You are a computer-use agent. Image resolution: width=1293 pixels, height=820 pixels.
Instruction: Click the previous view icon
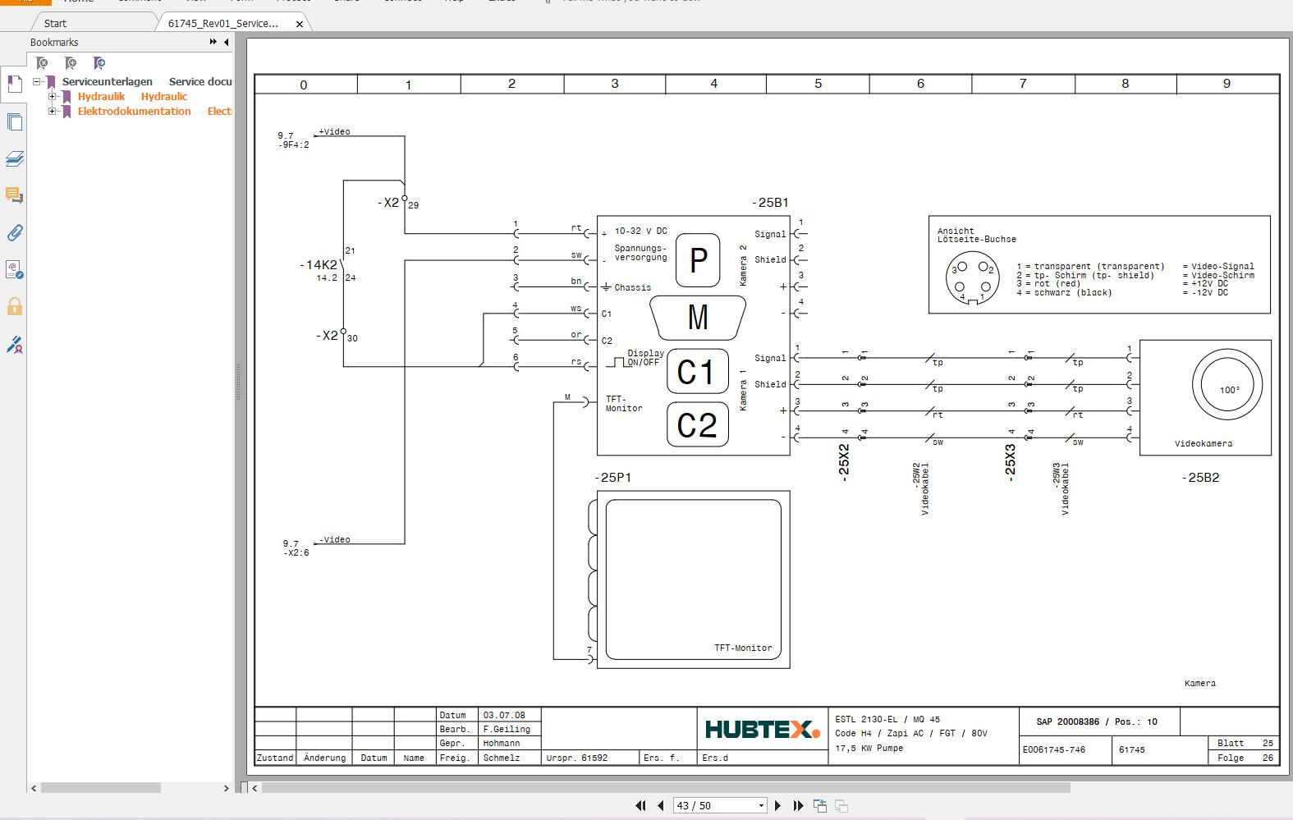820,806
